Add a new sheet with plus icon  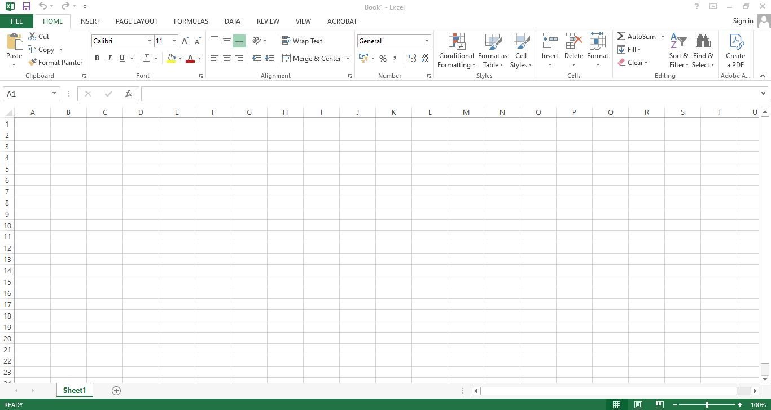(116, 391)
